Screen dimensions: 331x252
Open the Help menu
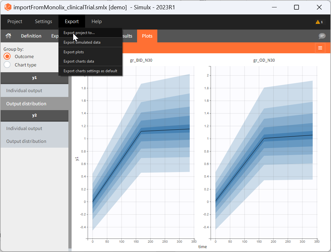(x=96, y=22)
